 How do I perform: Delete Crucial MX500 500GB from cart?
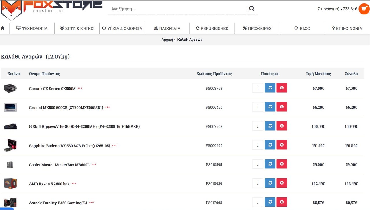(282, 107)
